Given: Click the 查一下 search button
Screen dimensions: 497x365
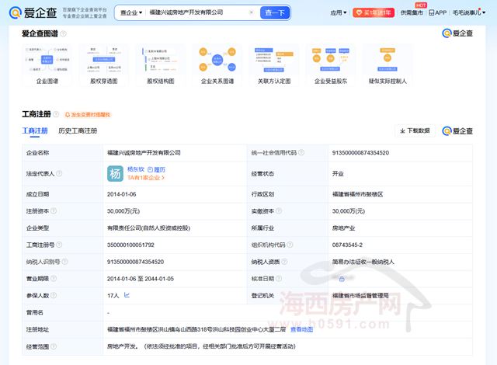Looking at the screenshot, I should [x=275, y=12].
